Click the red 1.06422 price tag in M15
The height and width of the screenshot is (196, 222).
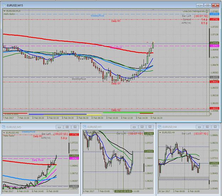pyautogui.click(x=215, y=82)
